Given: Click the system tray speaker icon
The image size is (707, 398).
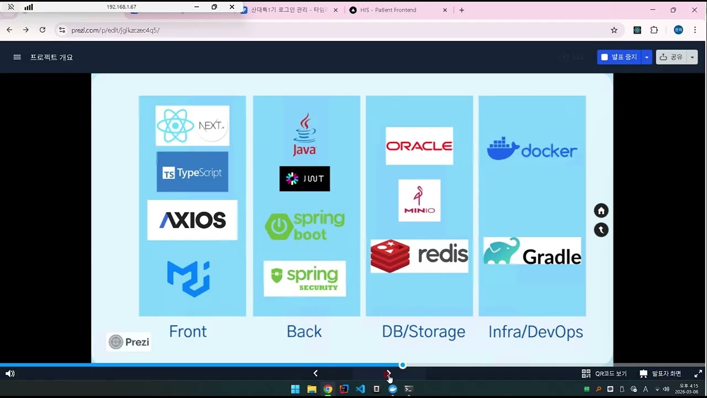Looking at the screenshot, I should pos(666,389).
